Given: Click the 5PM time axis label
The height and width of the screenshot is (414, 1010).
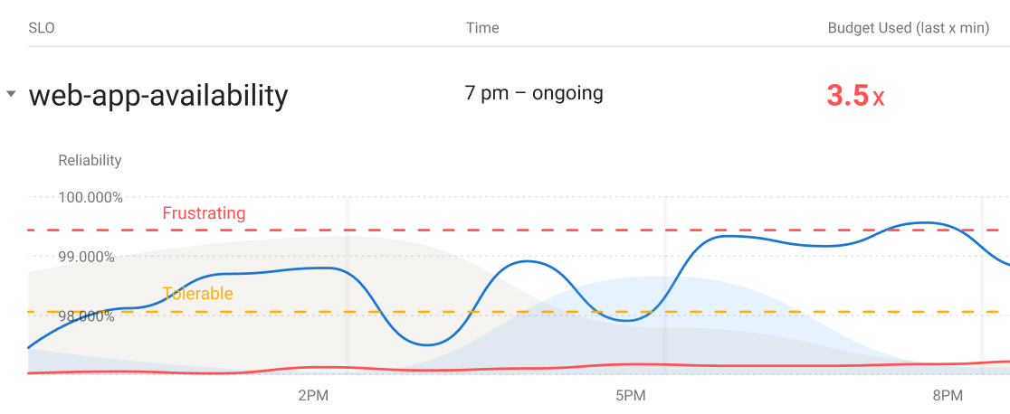Looking at the screenshot, I should point(630,396).
